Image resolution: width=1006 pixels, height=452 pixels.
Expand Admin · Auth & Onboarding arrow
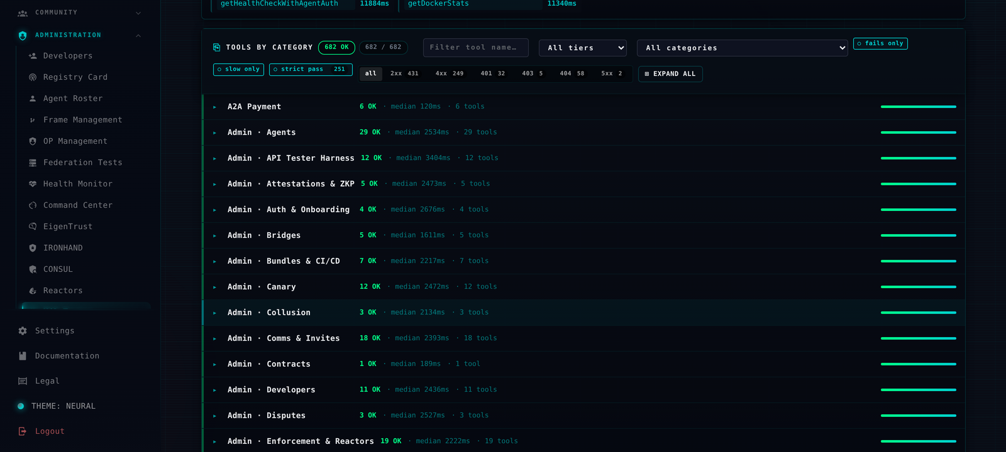click(214, 210)
